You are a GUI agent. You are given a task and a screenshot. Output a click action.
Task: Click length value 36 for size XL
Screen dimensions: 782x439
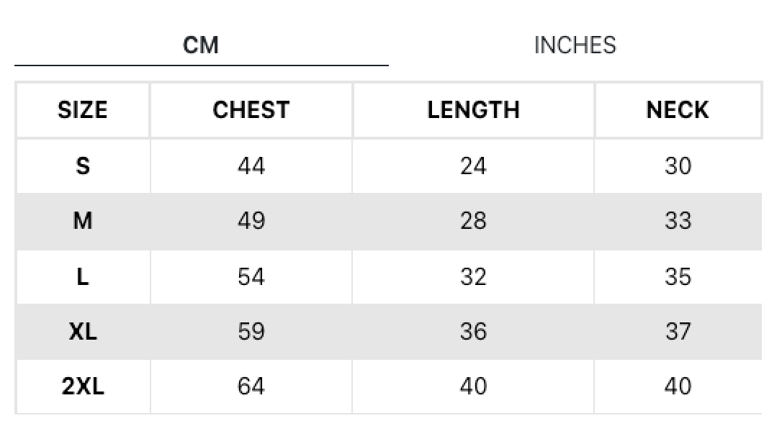(473, 331)
